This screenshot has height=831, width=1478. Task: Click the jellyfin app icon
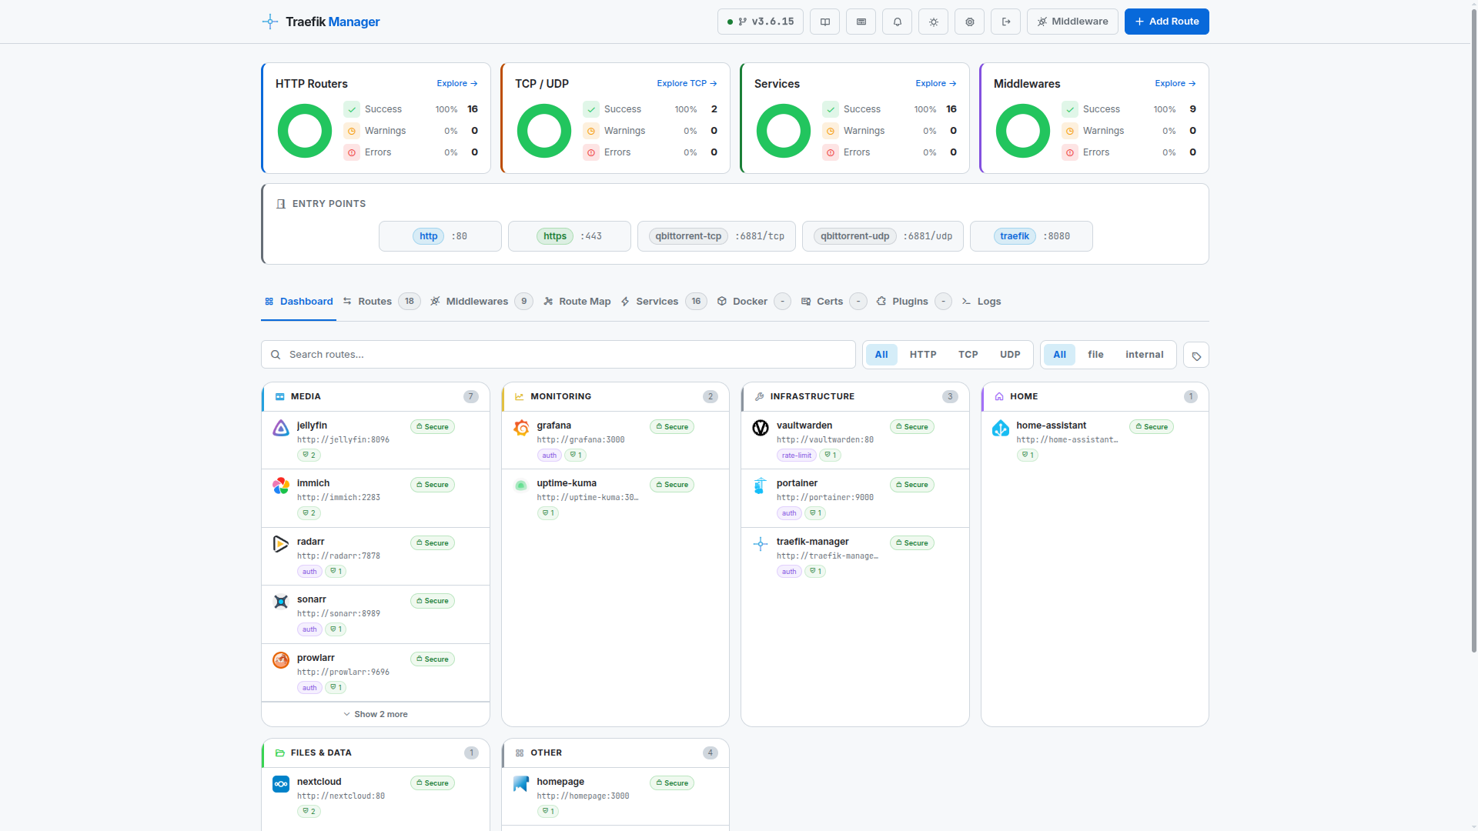pyautogui.click(x=281, y=428)
